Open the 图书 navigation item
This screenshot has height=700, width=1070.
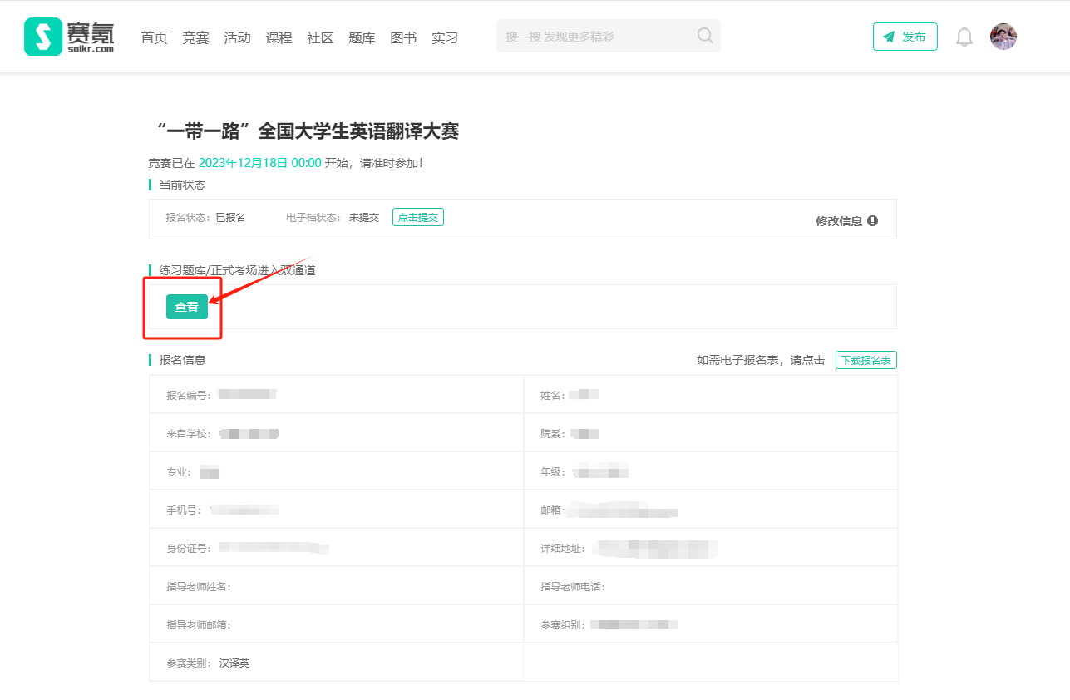tap(403, 37)
